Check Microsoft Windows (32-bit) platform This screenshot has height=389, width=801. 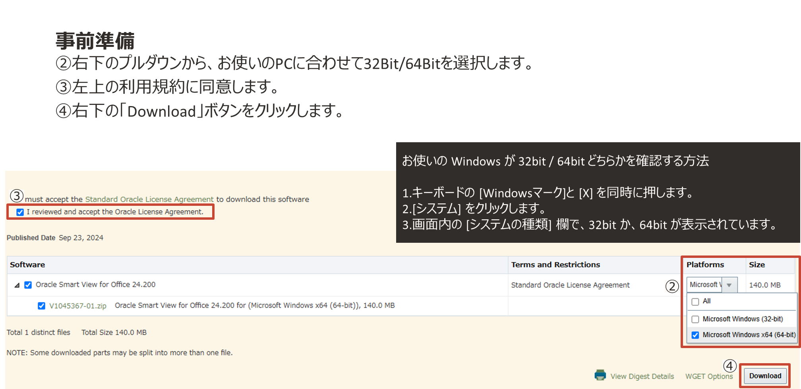[x=695, y=319]
